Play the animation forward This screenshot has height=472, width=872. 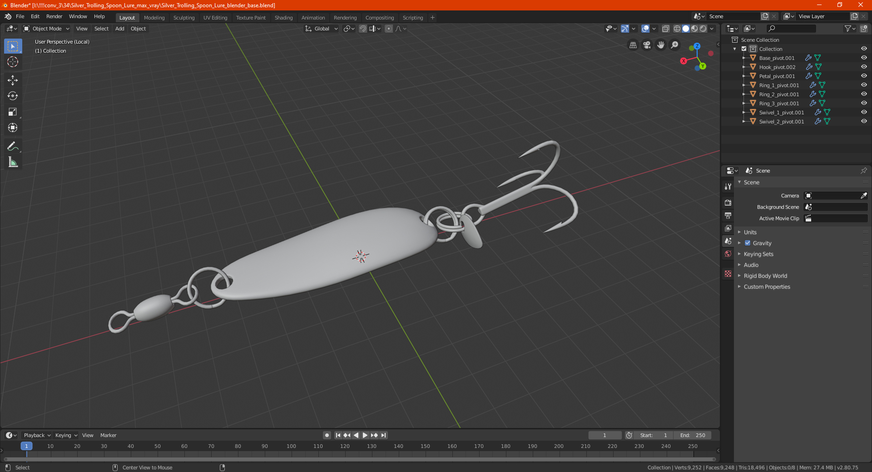365,435
